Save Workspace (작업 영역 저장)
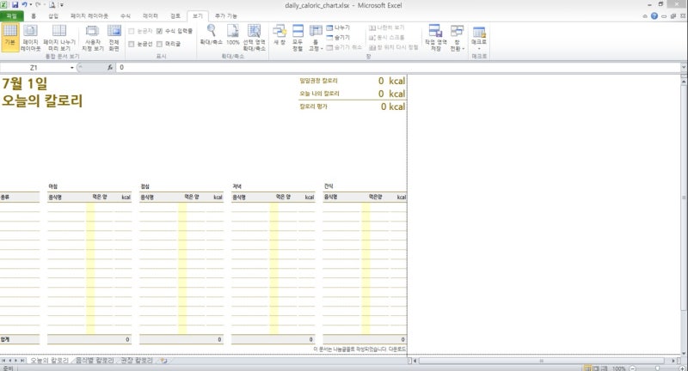Screen dimensions: 688x371 (x=435, y=38)
